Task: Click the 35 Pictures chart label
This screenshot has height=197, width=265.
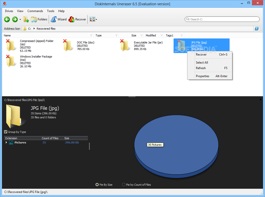Action: (x=155, y=145)
